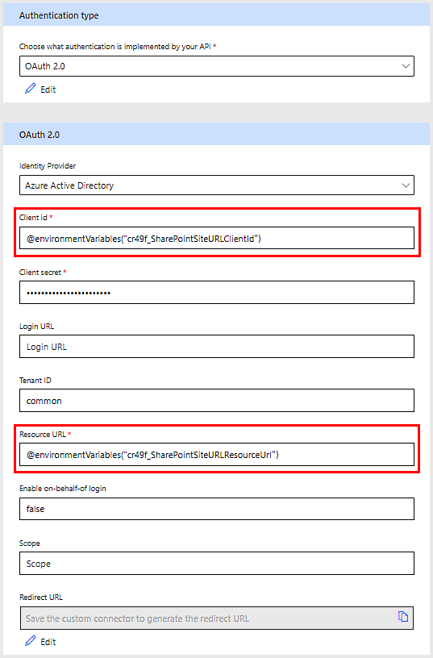The image size is (433, 658).
Task: Click the chevron arrow of Azure Active Directory dropdown
Action: tap(406, 185)
